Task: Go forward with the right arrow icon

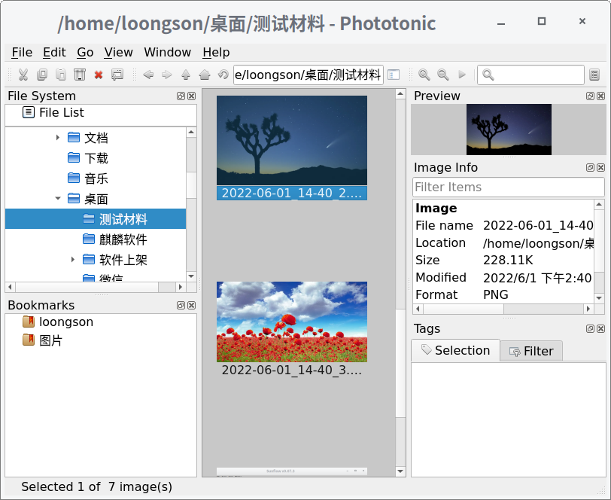Action: [167, 75]
